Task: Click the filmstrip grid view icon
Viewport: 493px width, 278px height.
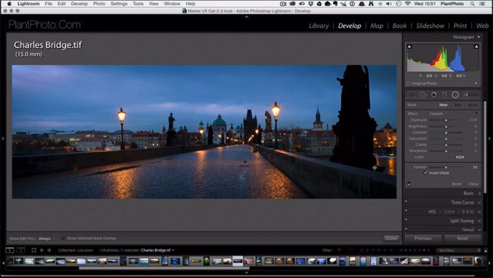Action: (x=32, y=250)
